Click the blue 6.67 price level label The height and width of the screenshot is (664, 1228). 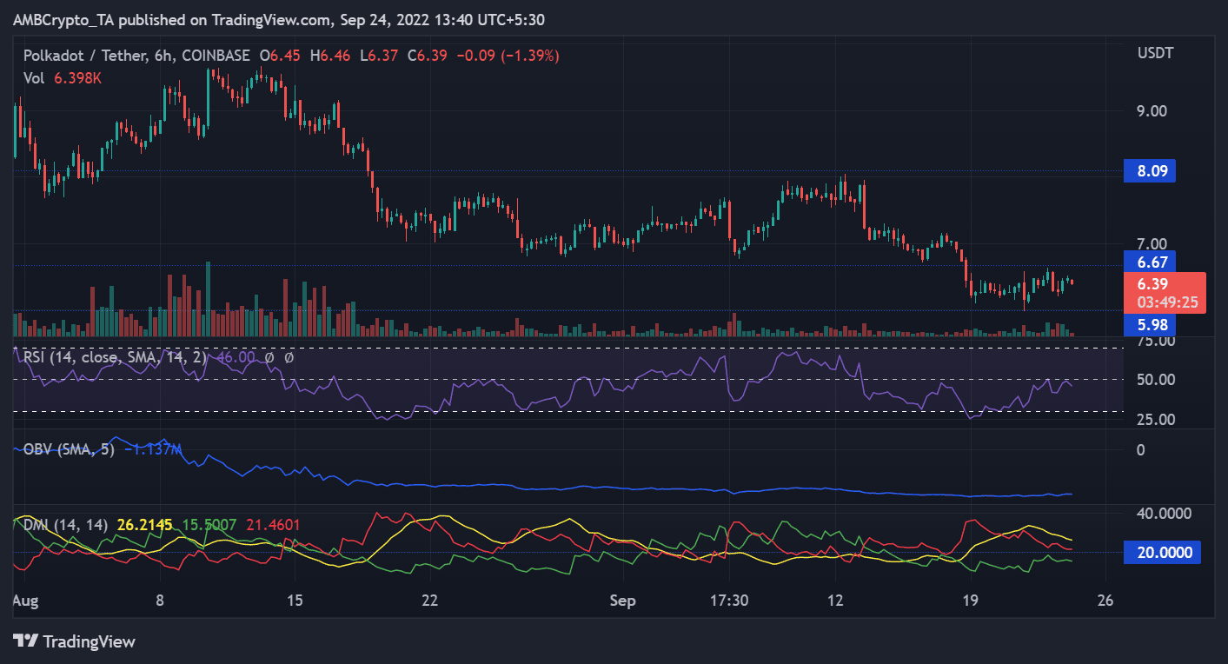1147,261
